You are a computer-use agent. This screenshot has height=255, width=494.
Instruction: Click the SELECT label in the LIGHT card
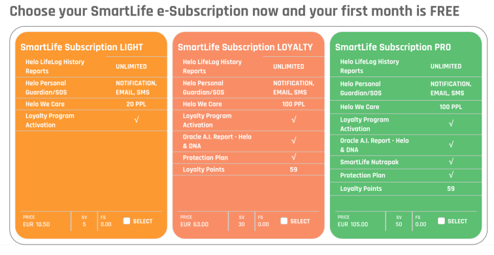pos(142,221)
